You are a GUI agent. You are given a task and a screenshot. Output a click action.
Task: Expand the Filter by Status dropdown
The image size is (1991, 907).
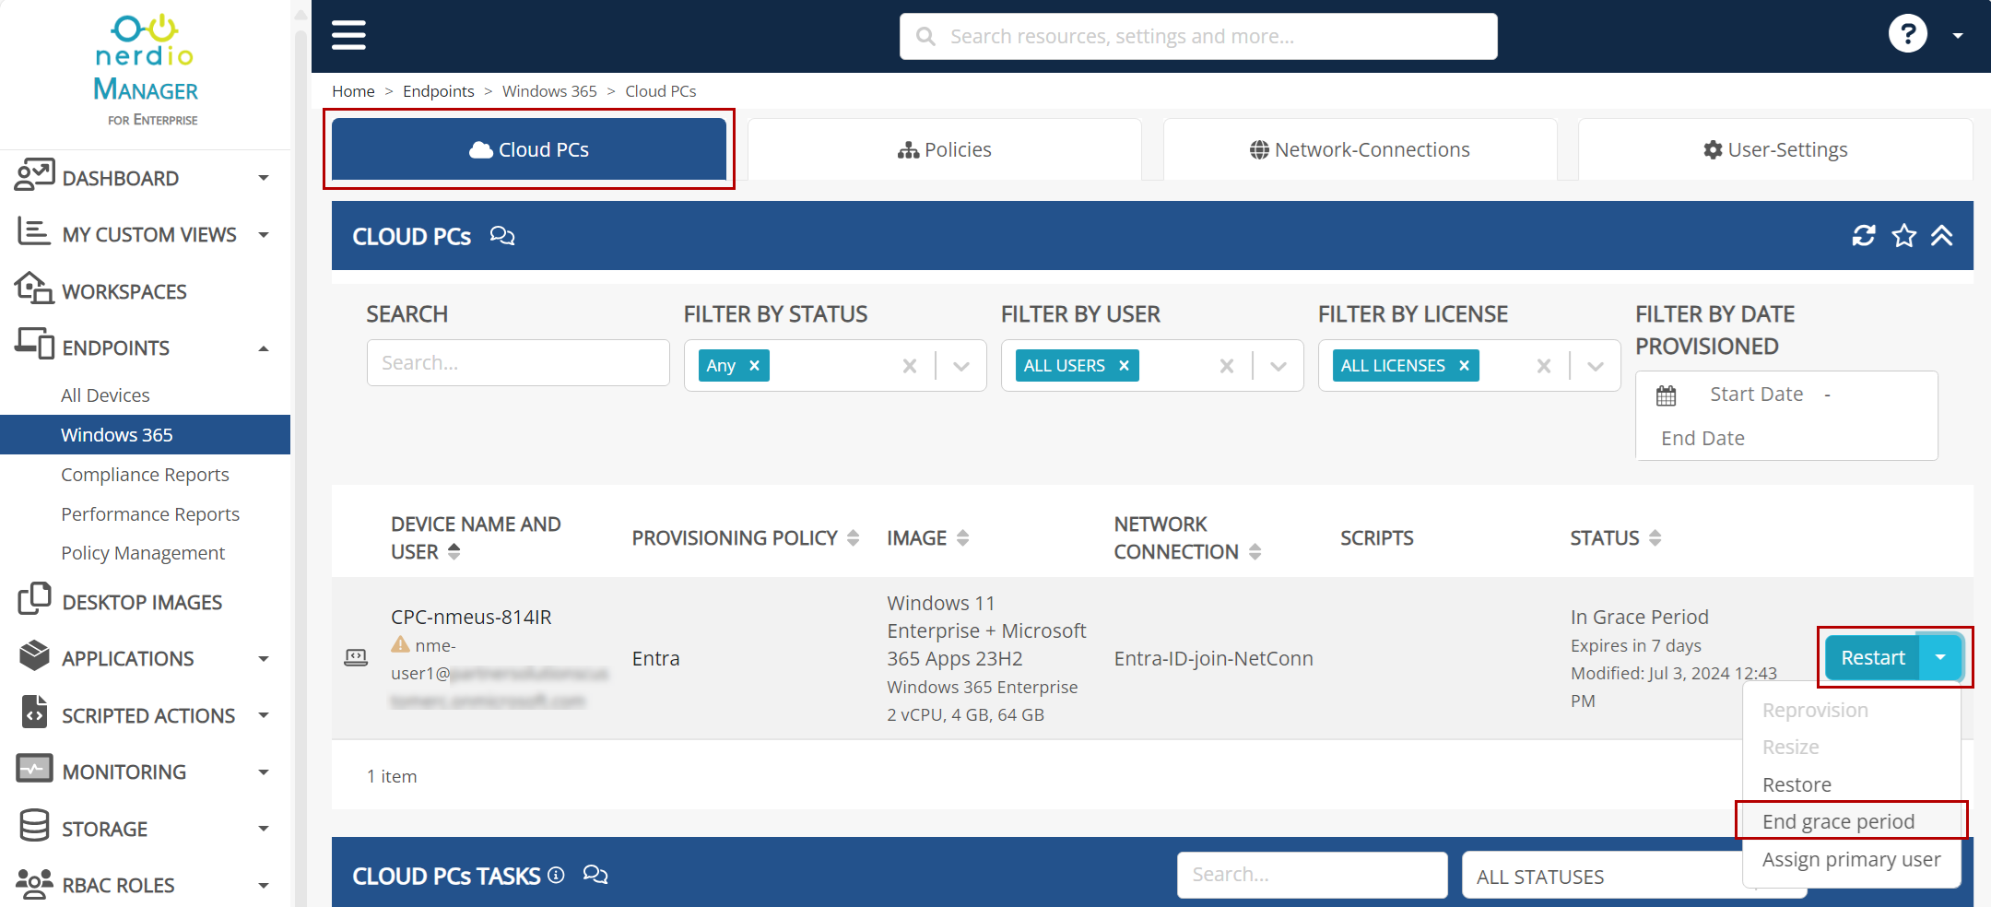[x=961, y=366]
